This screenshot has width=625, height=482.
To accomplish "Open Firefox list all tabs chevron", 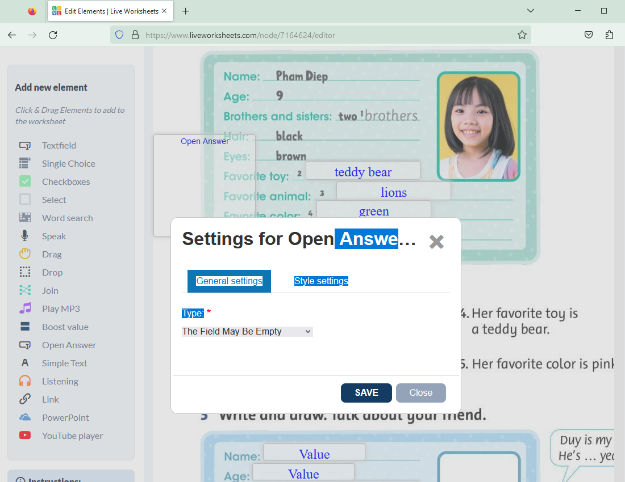I will click(531, 11).
